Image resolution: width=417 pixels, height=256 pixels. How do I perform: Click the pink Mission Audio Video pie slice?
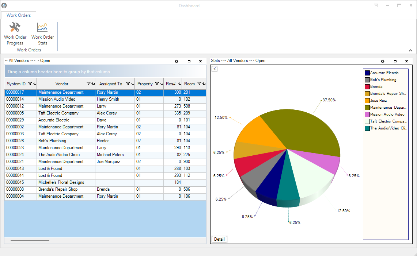coord(322,160)
